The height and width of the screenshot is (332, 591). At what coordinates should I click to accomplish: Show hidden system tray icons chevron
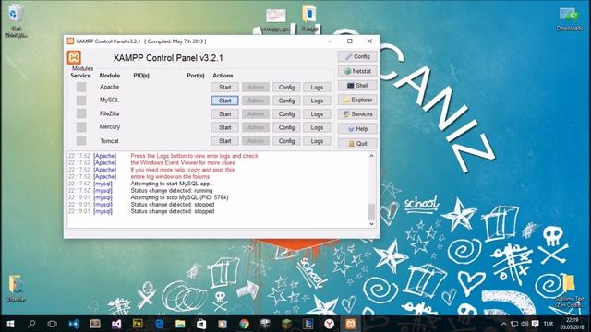(x=503, y=324)
